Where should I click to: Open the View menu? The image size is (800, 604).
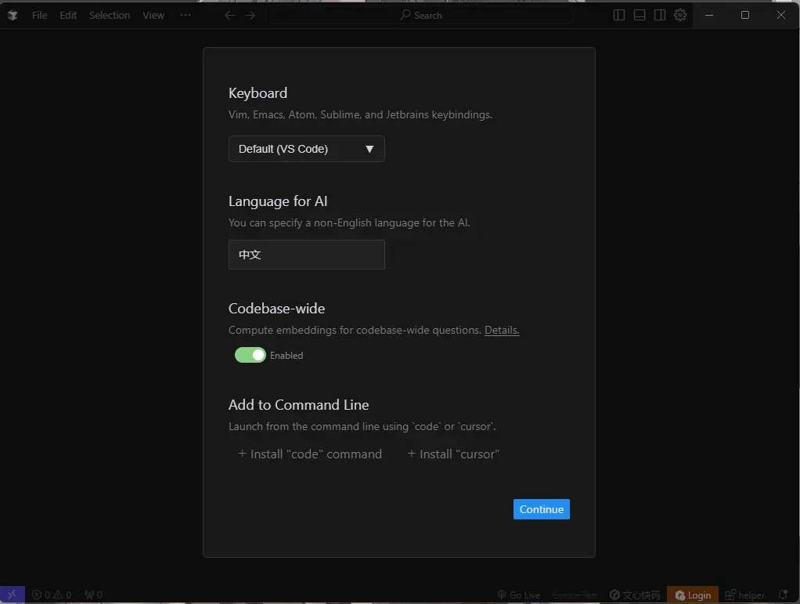[x=153, y=16]
